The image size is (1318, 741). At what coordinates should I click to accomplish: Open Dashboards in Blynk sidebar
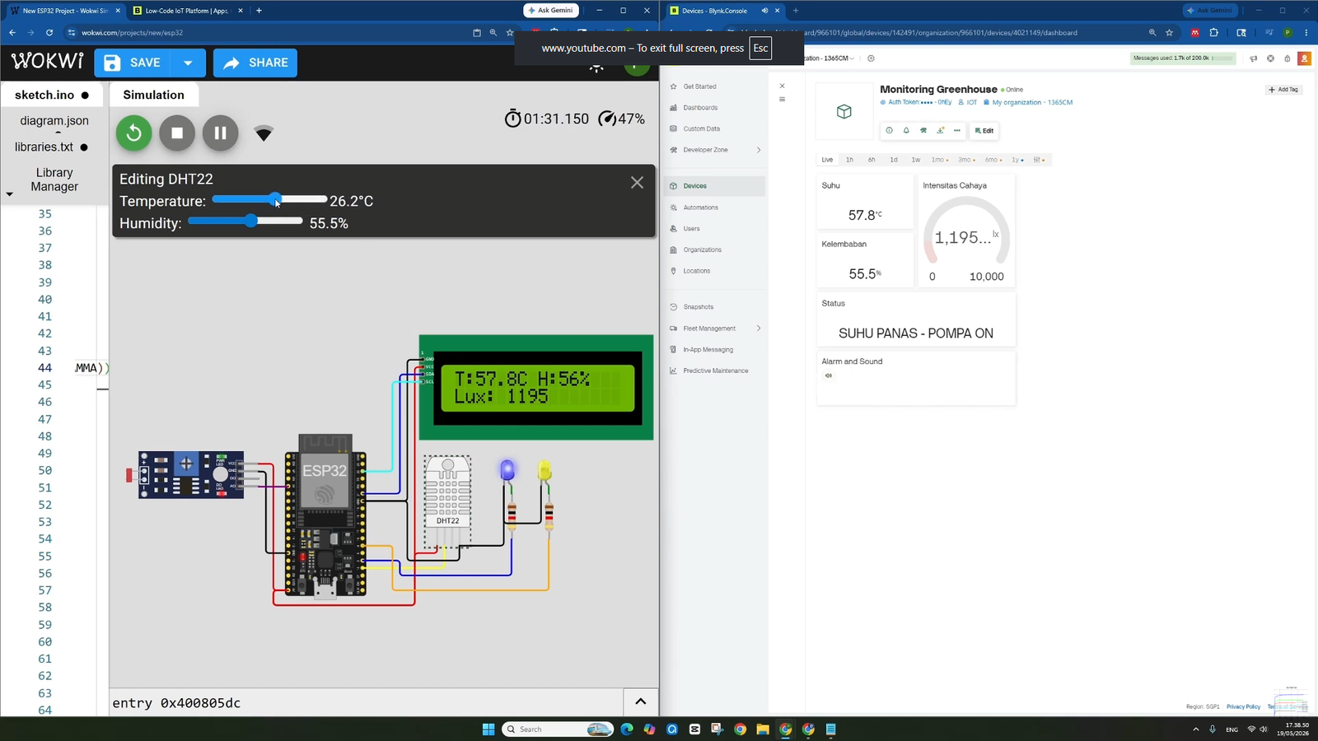(700, 108)
